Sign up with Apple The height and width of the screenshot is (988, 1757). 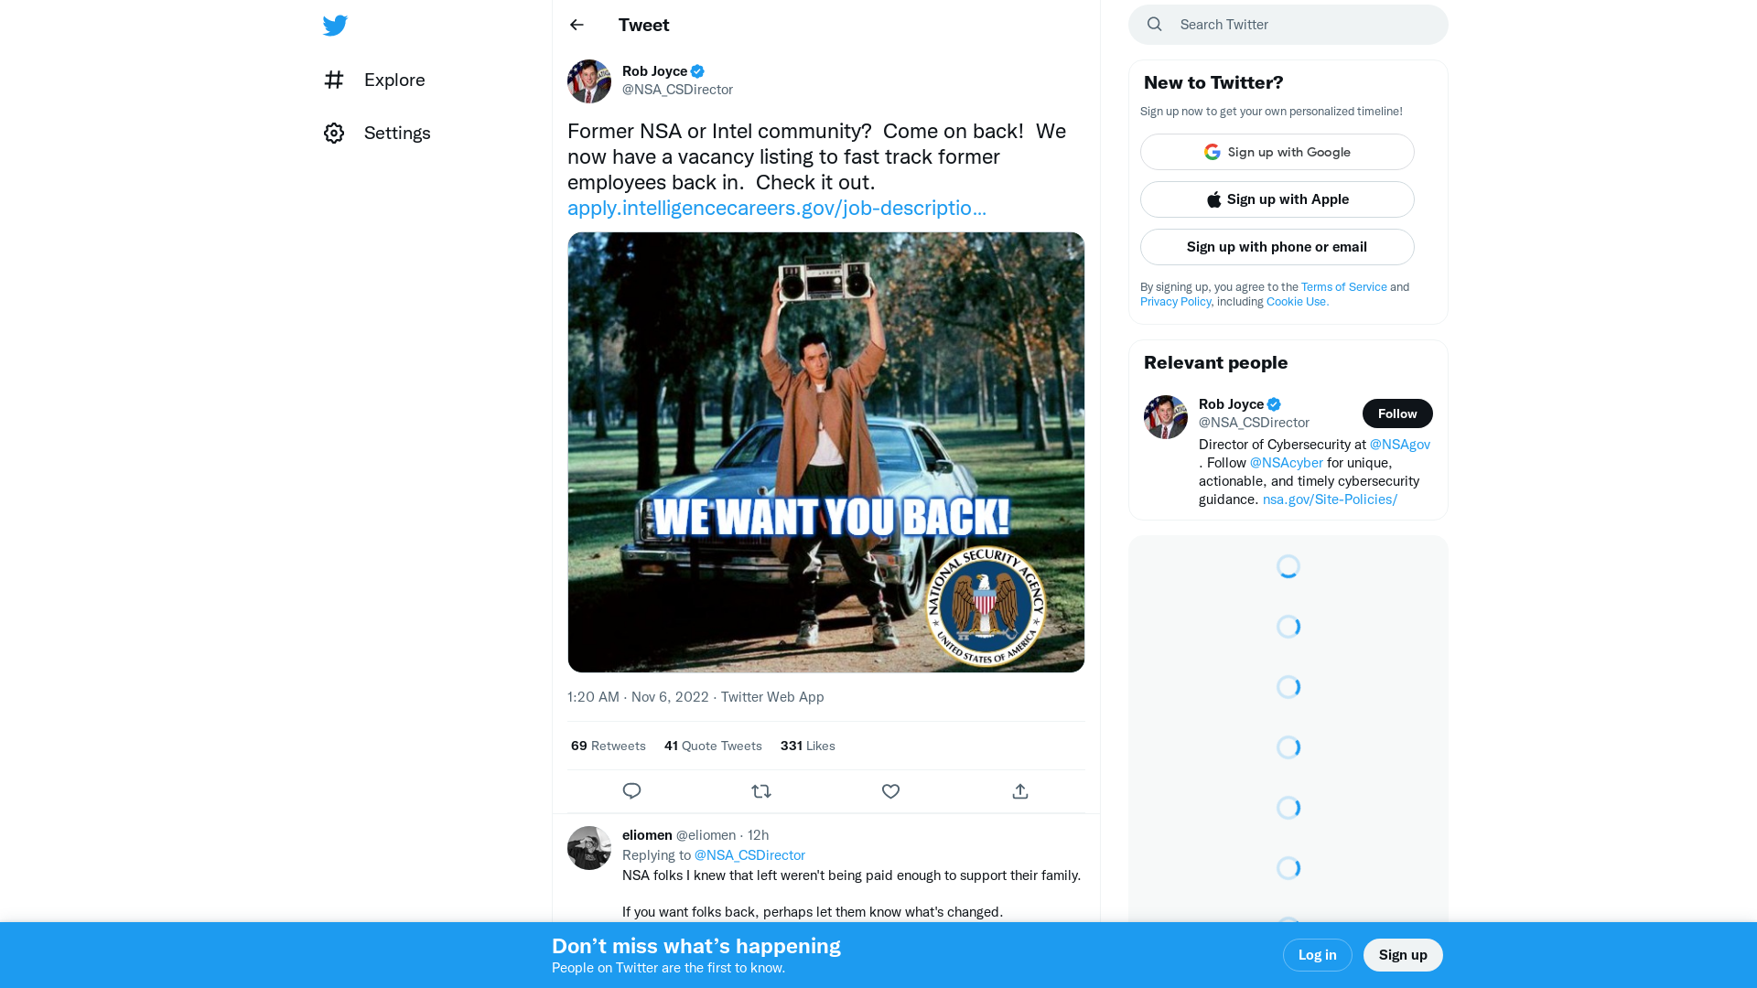[1277, 199]
